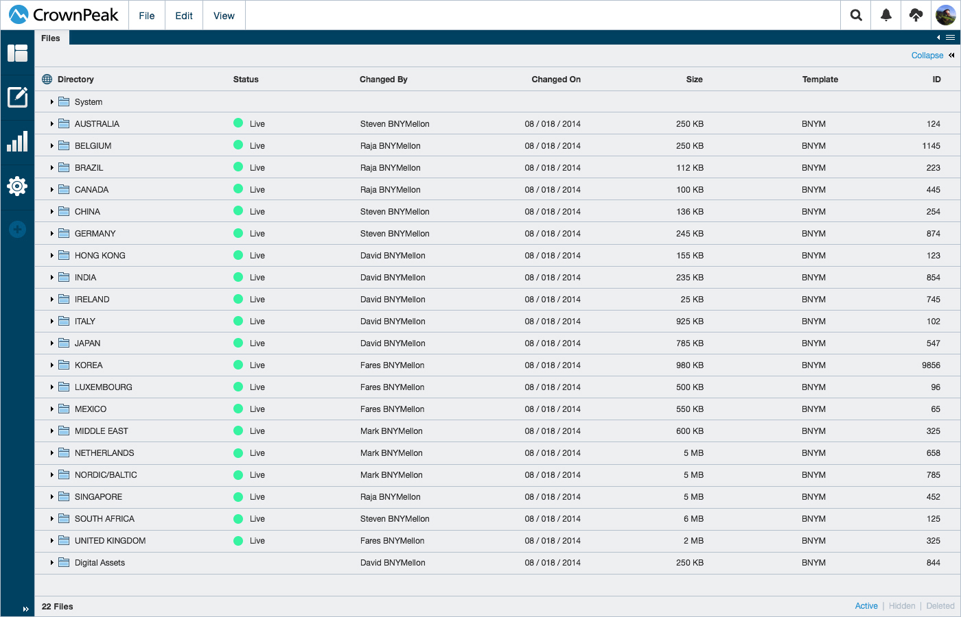Open the File menu
Screen dimensions: 961x617
click(x=147, y=15)
